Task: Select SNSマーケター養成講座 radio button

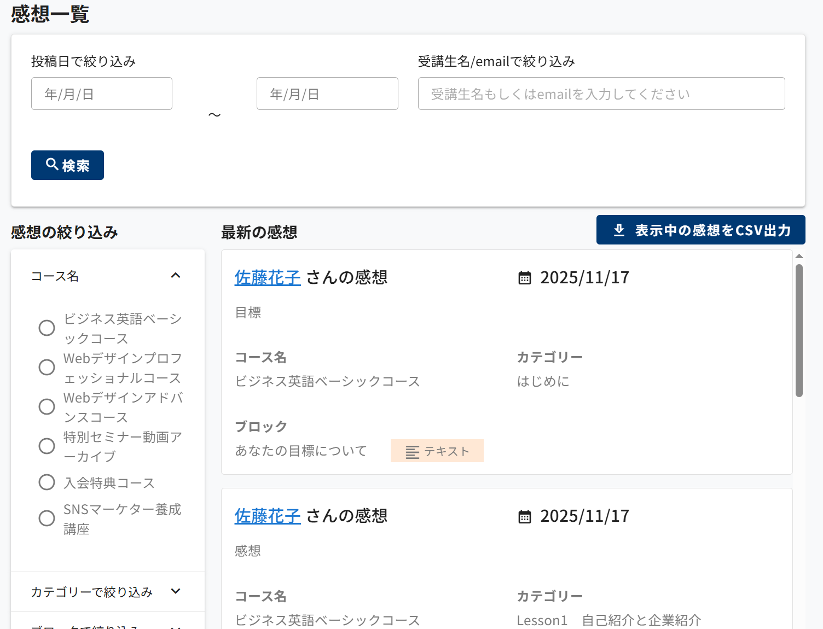Action: tap(47, 519)
